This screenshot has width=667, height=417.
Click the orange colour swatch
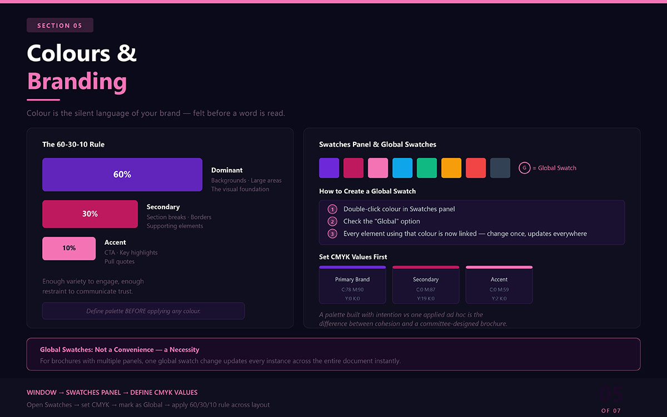pos(451,168)
